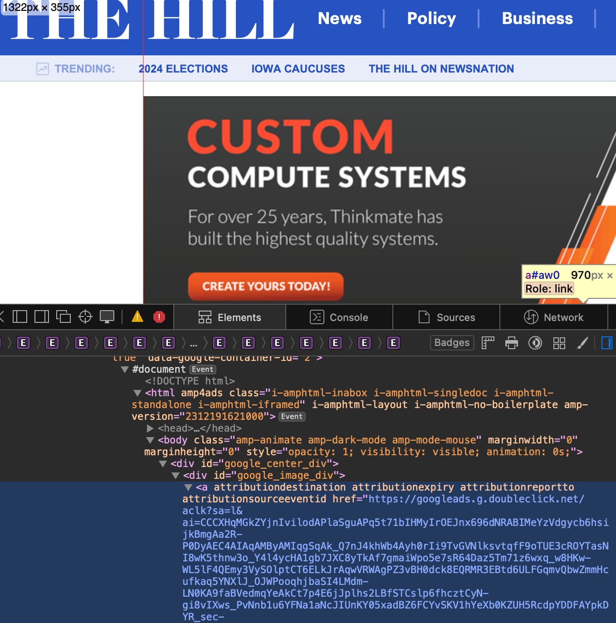The width and height of the screenshot is (616, 623).
Task: Select the div id google_image_div row
Action: [x=264, y=476]
